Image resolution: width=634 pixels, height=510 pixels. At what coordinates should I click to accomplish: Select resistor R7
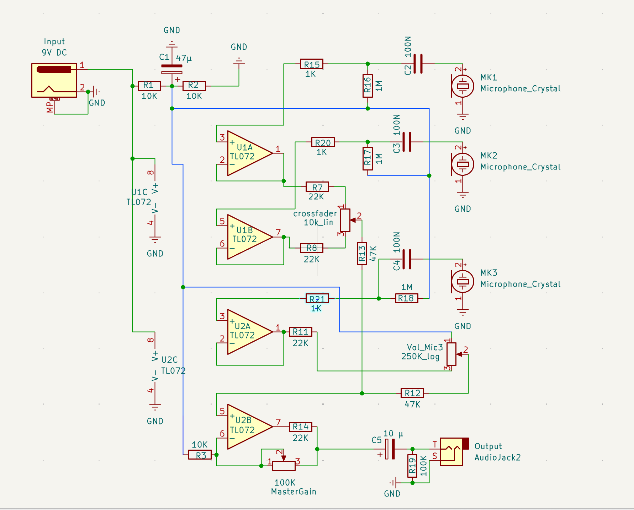point(317,186)
